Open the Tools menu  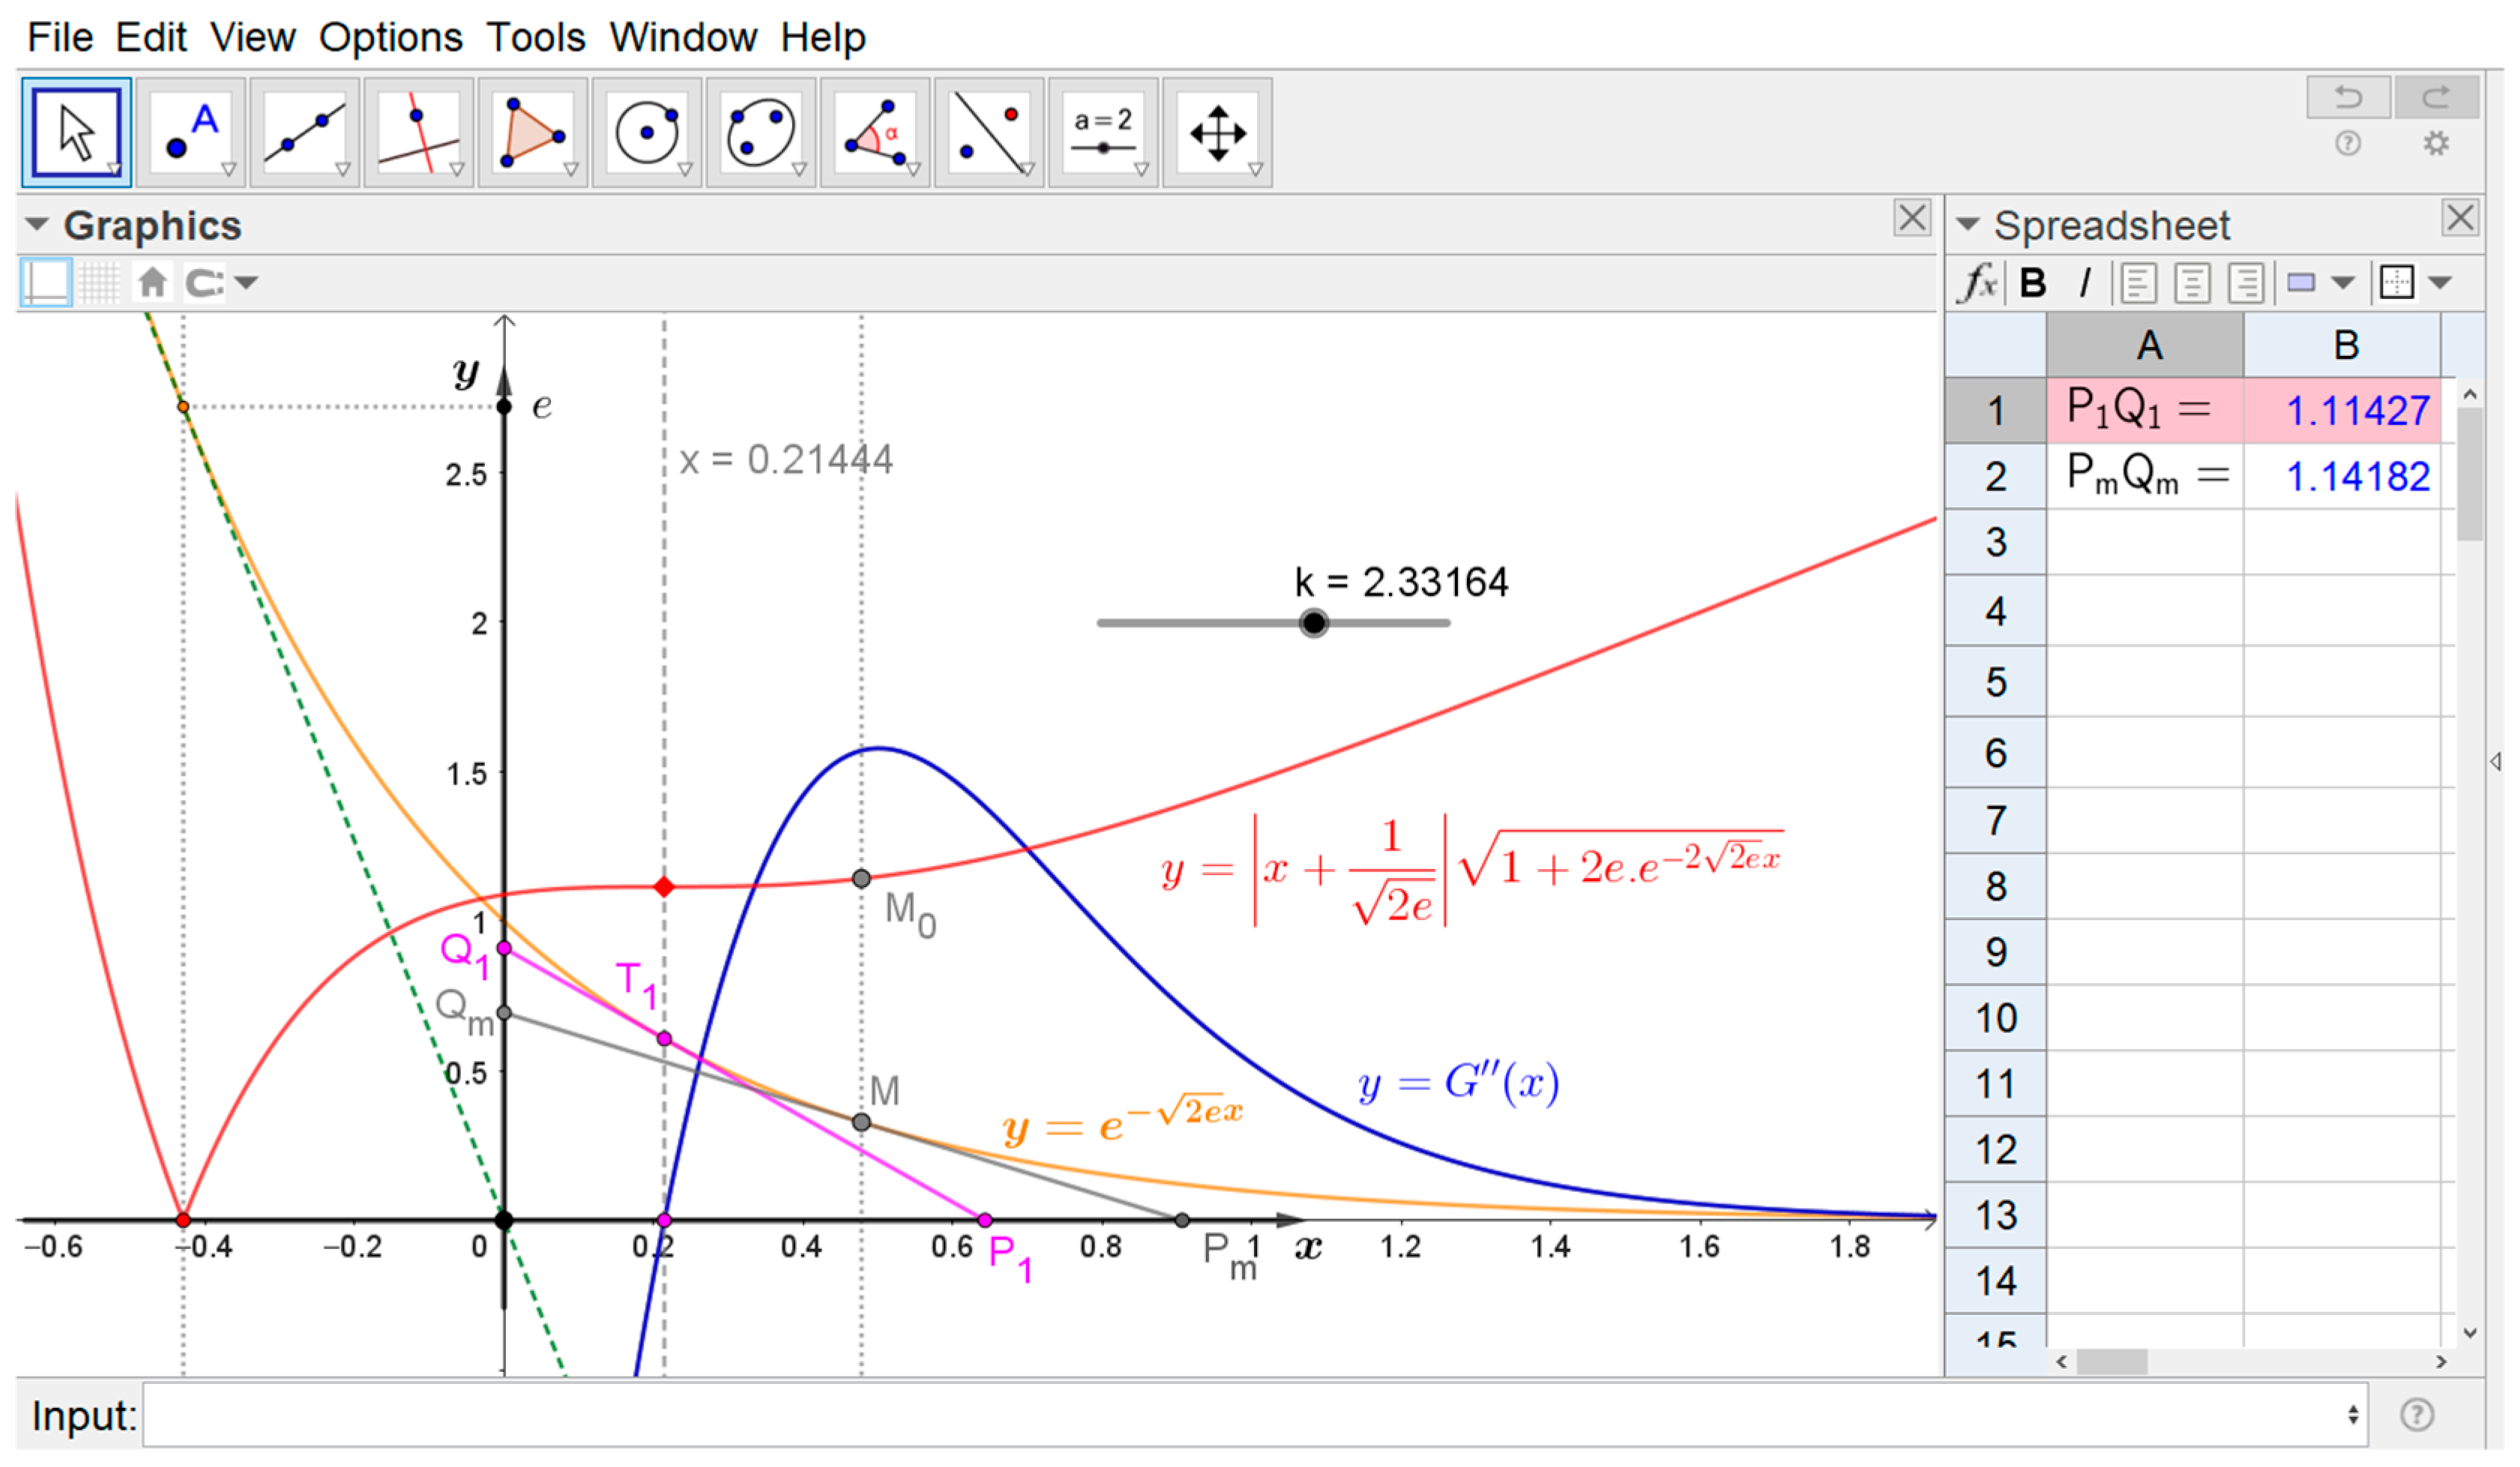[536, 37]
